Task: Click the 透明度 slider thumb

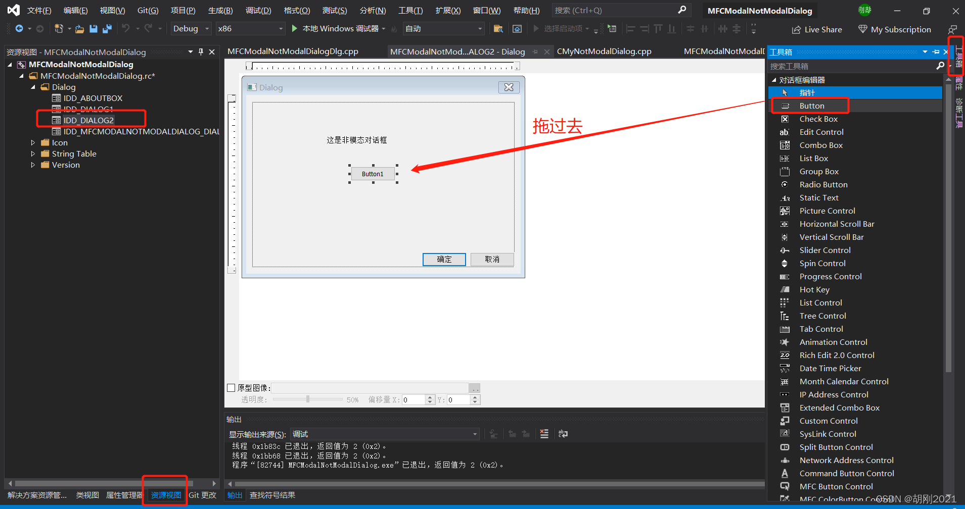Action: point(308,399)
